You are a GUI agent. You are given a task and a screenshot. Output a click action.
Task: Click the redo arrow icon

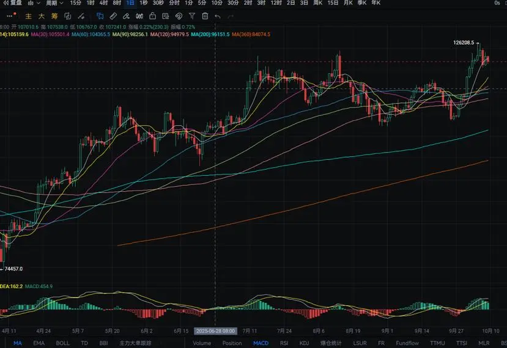click(x=231, y=16)
